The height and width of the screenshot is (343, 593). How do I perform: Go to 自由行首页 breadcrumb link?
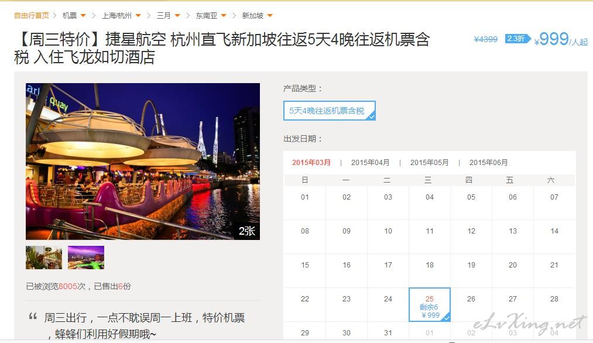coord(32,15)
